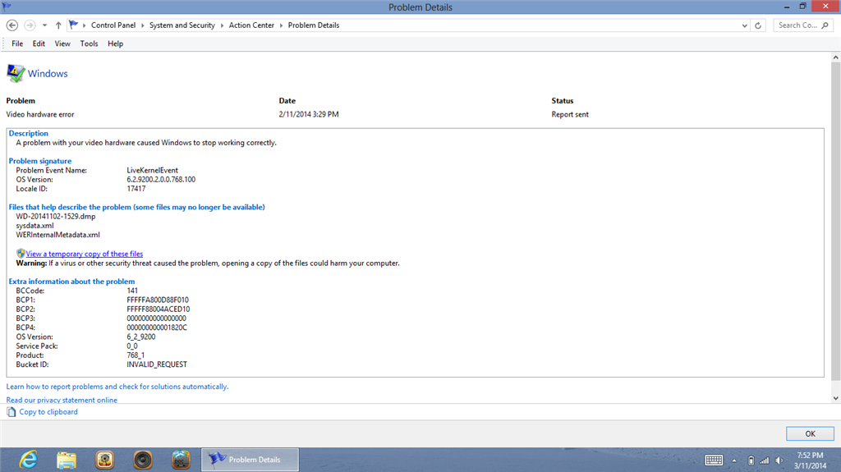Image resolution: width=841 pixels, height=472 pixels.
Task: Open the orange camera app in taskbar
Action: (104, 460)
